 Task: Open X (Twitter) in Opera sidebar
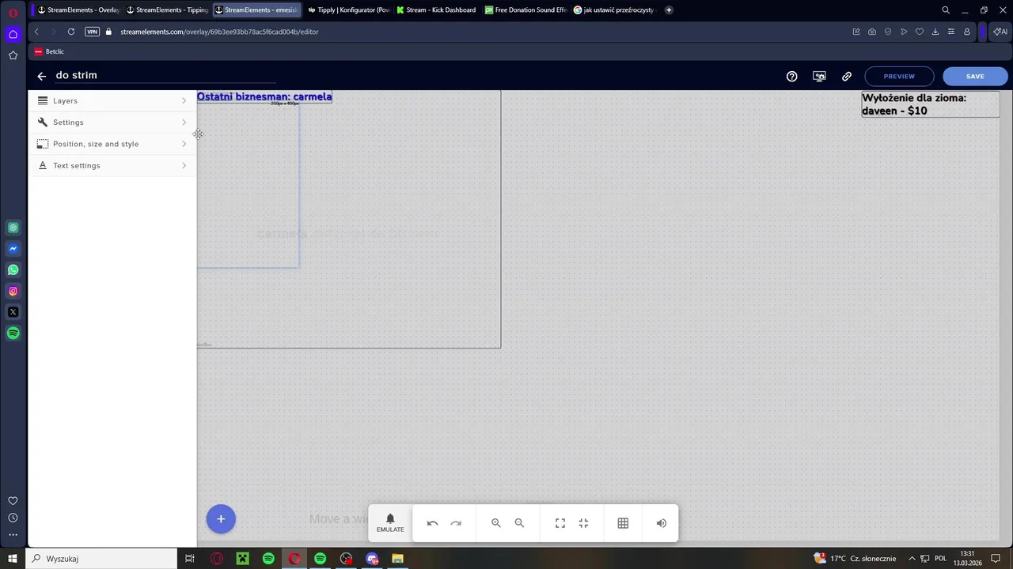[13, 312]
